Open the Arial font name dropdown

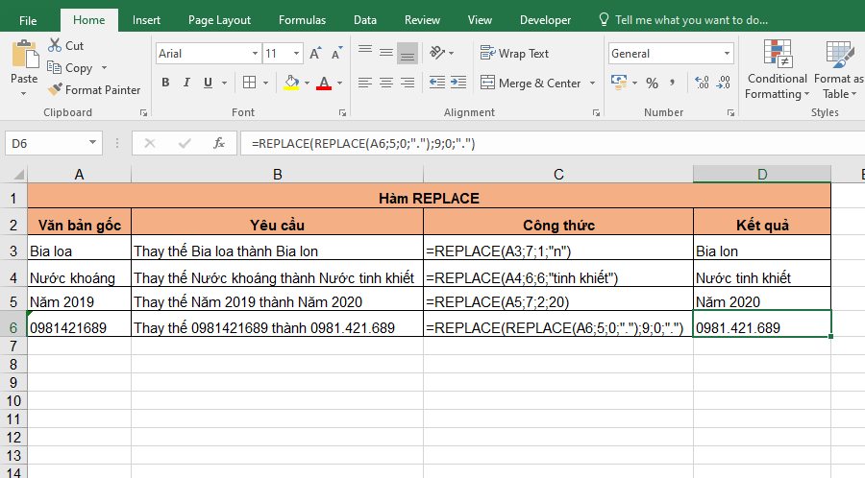(x=255, y=54)
